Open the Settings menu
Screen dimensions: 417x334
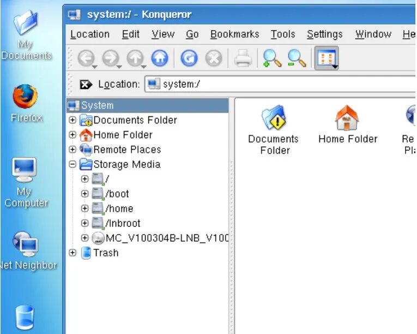[x=325, y=34]
